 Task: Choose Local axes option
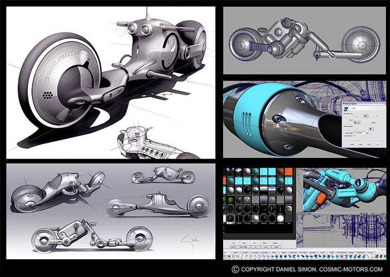tap(357, 122)
